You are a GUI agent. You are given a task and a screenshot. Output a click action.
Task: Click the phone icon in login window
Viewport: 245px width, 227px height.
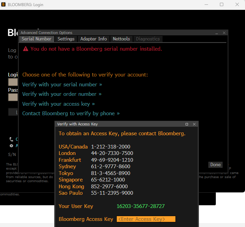point(11,139)
